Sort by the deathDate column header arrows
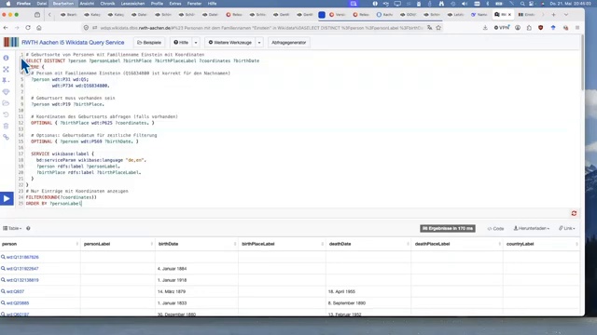The height and width of the screenshot is (335, 597). pyautogui.click(x=408, y=244)
